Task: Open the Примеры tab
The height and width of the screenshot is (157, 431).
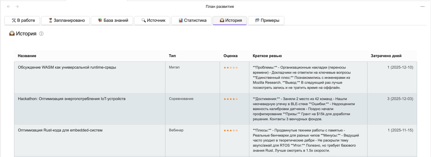Action: click(266, 20)
